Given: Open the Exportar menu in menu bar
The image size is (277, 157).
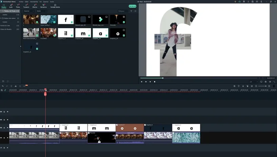Looking at the screenshot, I should (46, 2).
